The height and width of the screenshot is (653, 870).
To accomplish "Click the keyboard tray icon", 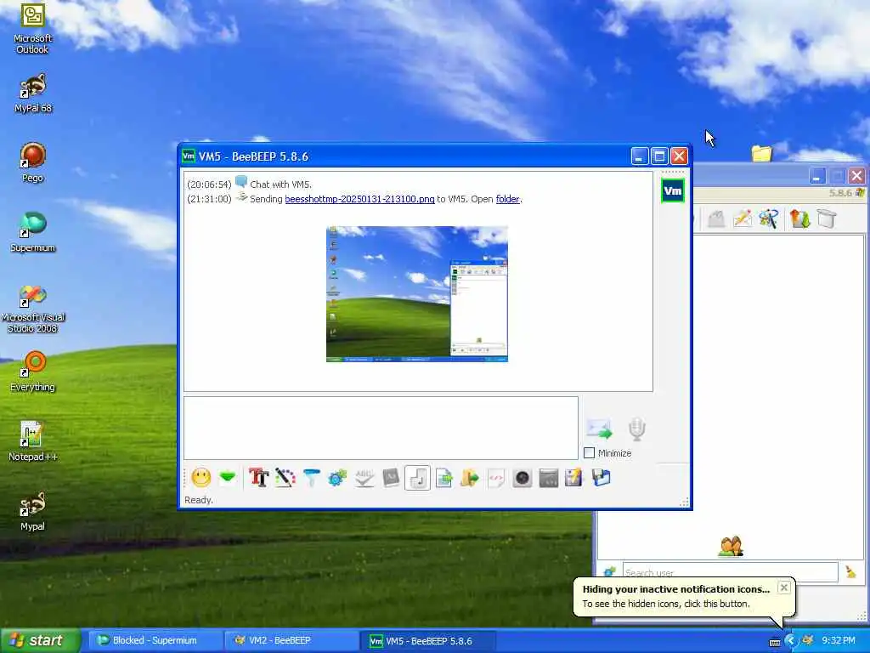I will pyautogui.click(x=775, y=643).
